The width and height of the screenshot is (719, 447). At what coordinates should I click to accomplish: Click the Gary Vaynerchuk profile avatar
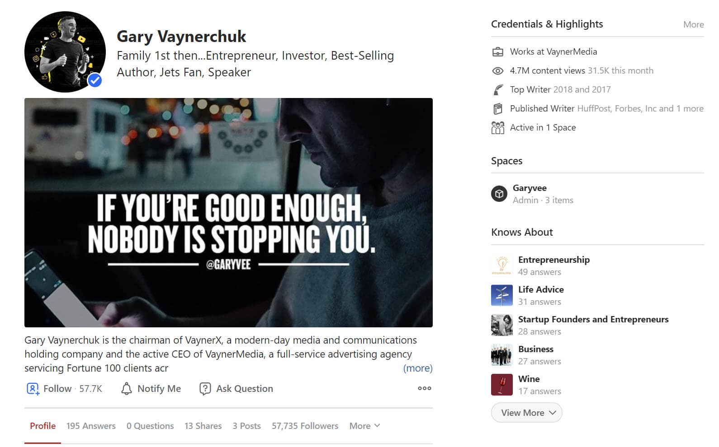65,52
